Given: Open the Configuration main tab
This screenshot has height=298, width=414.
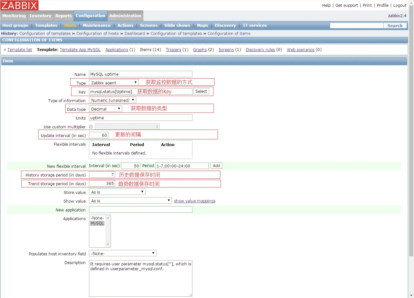Looking at the screenshot, I should pos(91,16).
